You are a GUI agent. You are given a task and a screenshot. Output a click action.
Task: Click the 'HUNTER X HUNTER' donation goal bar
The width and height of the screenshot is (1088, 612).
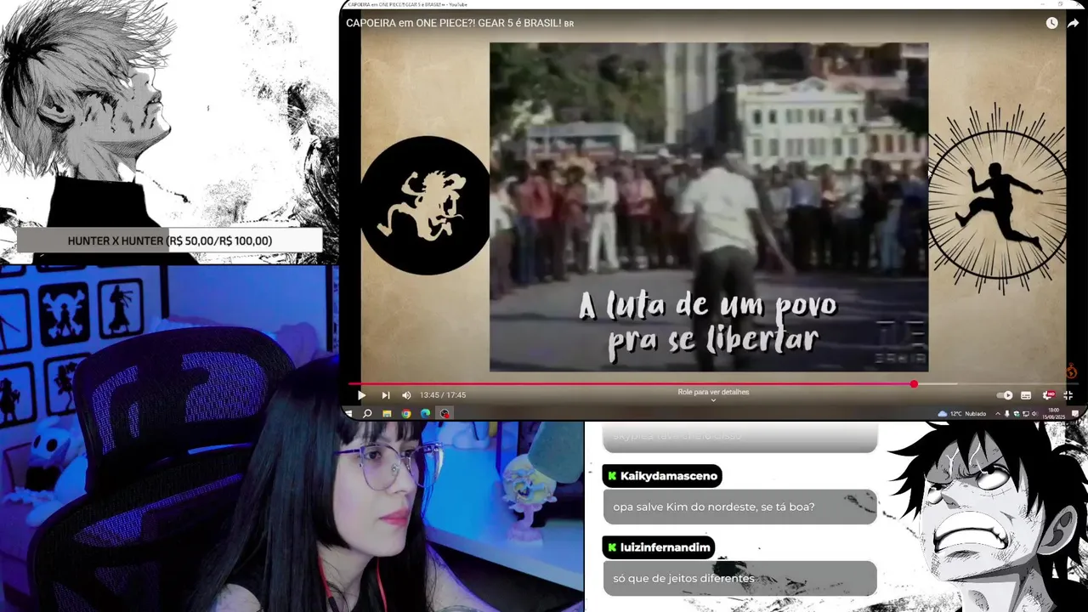tap(169, 241)
